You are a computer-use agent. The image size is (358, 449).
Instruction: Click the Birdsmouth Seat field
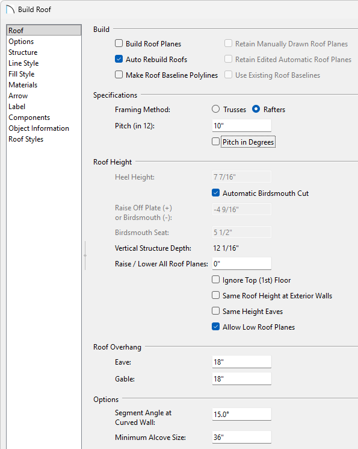click(242, 232)
